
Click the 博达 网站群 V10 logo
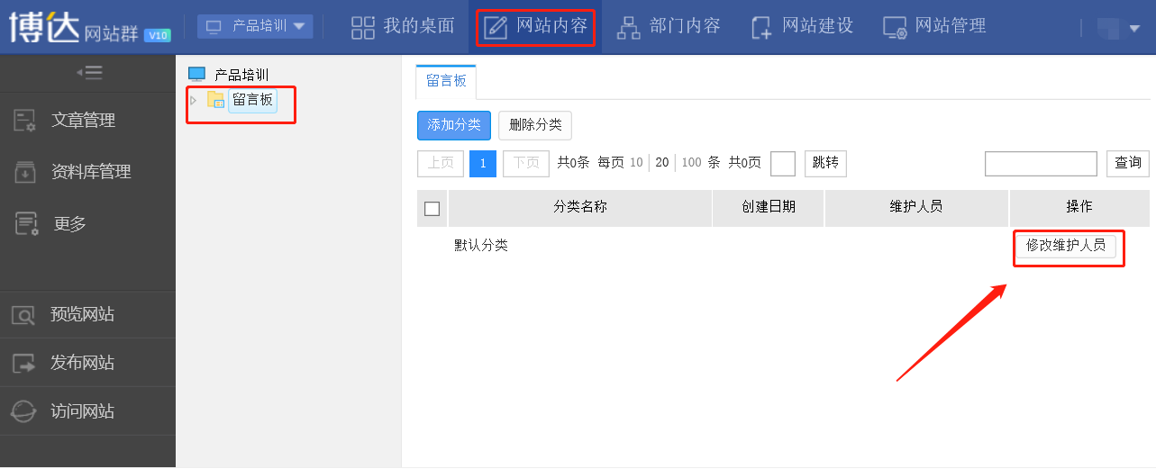pos(90,27)
